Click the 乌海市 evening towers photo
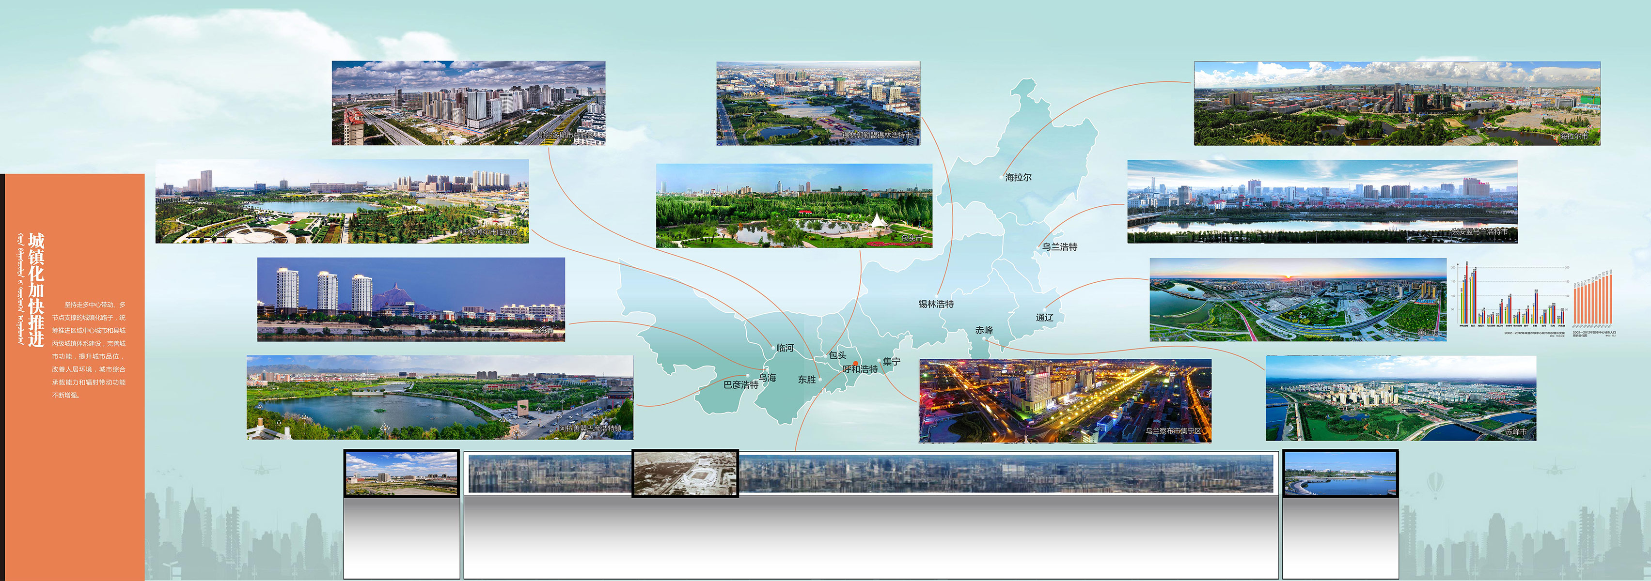This screenshot has height=581, width=1651. click(x=411, y=299)
